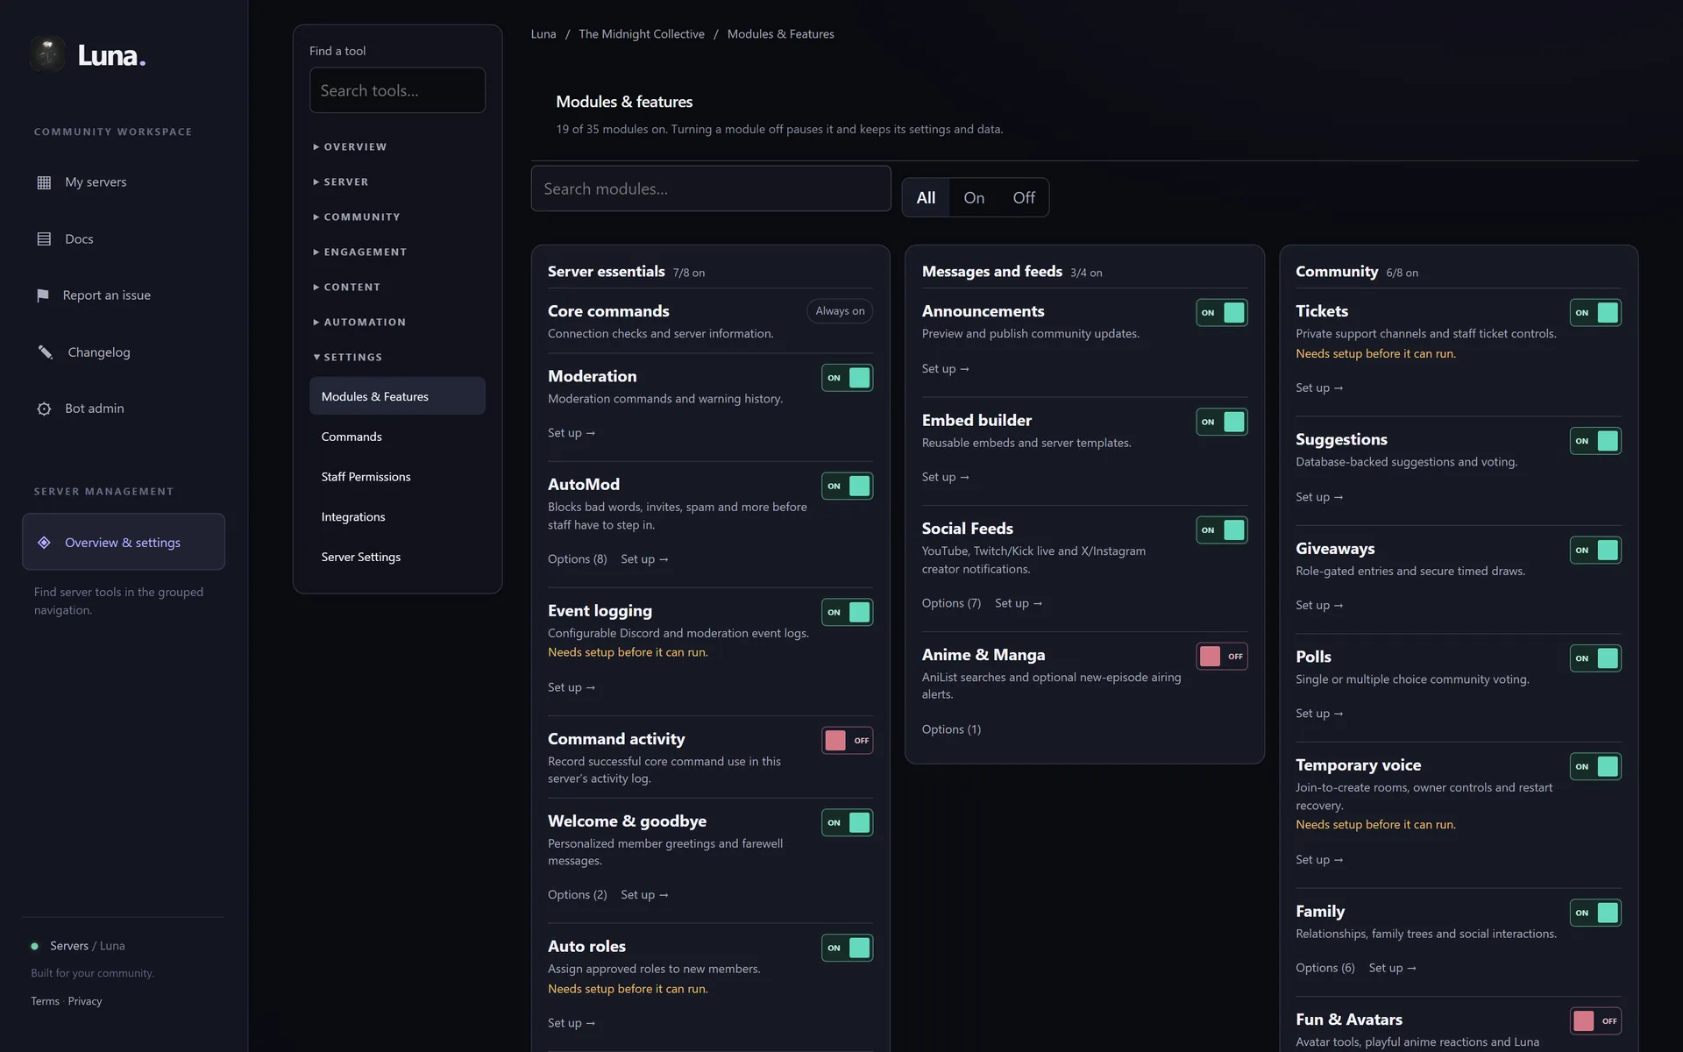The image size is (1683, 1052).
Task: Filter modules by On
Action: [x=974, y=198]
